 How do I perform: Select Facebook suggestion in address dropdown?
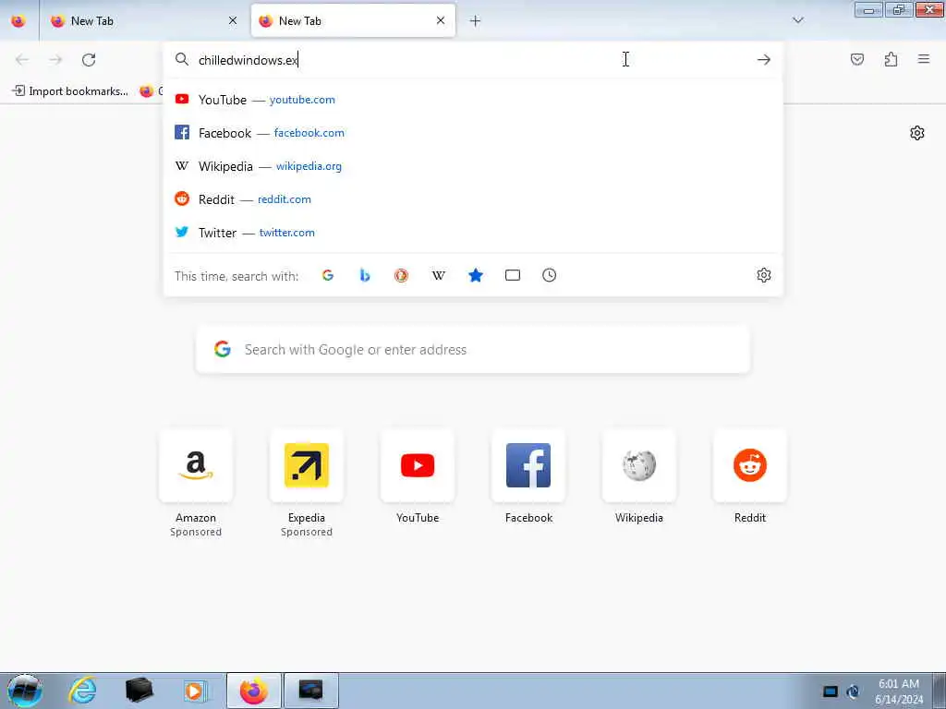pyautogui.click(x=473, y=133)
